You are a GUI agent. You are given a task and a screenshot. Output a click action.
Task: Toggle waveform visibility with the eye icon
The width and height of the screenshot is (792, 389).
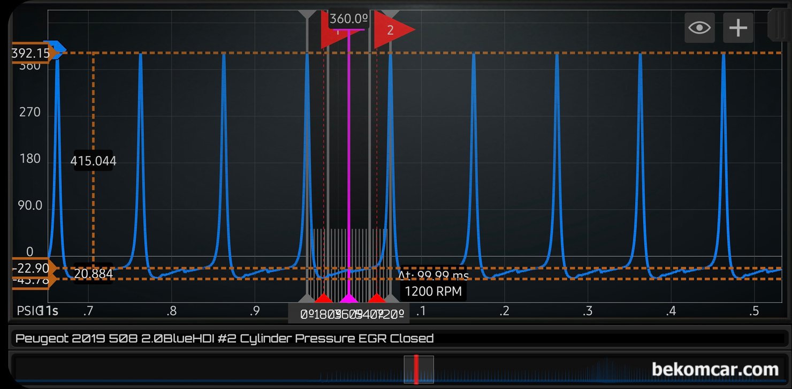pyautogui.click(x=699, y=28)
